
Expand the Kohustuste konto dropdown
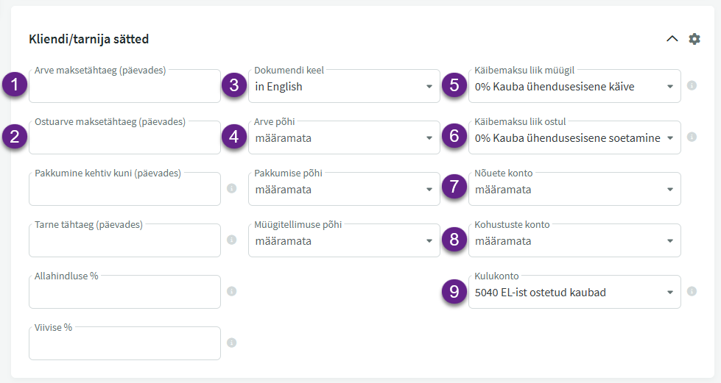tap(574, 241)
